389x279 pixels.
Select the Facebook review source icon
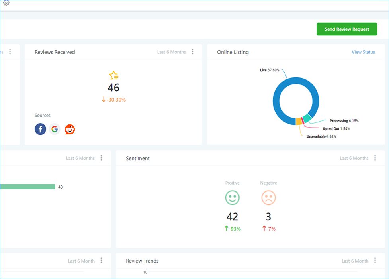pyautogui.click(x=40, y=129)
